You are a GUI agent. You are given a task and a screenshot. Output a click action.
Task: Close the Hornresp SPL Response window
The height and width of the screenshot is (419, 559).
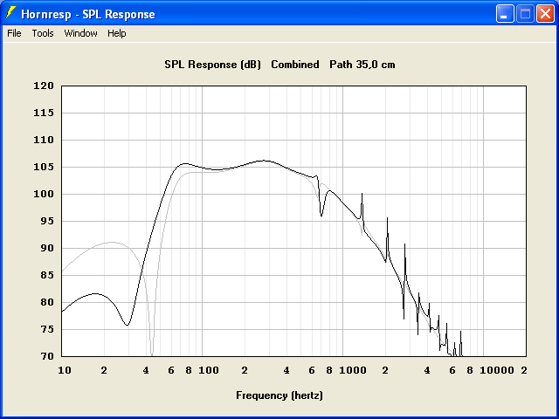(x=545, y=14)
